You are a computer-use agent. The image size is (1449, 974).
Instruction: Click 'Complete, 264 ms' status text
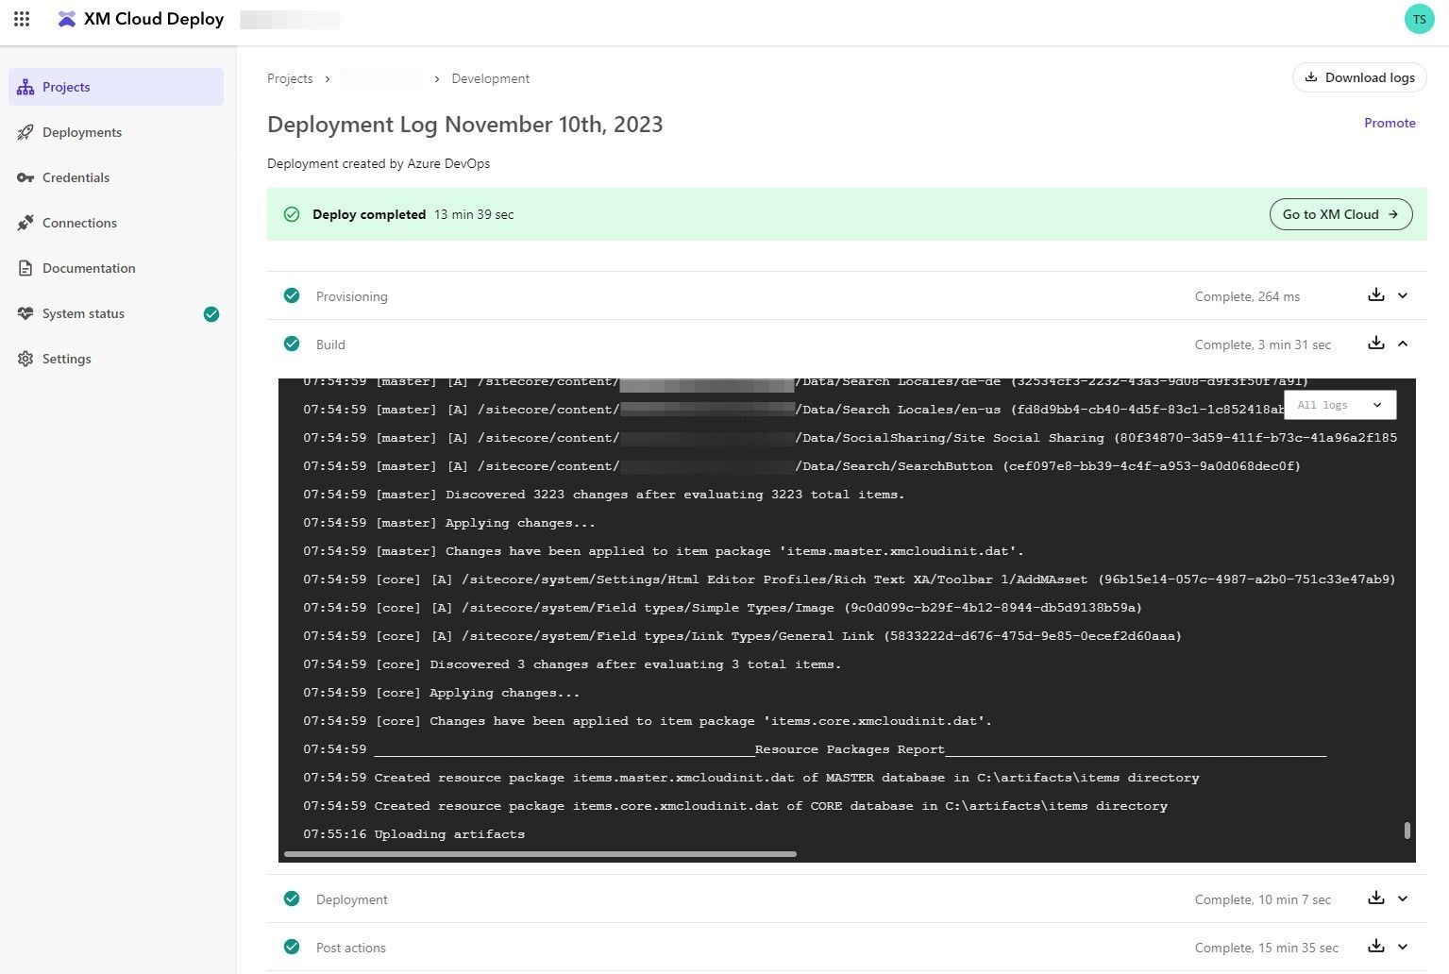pos(1247,296)
